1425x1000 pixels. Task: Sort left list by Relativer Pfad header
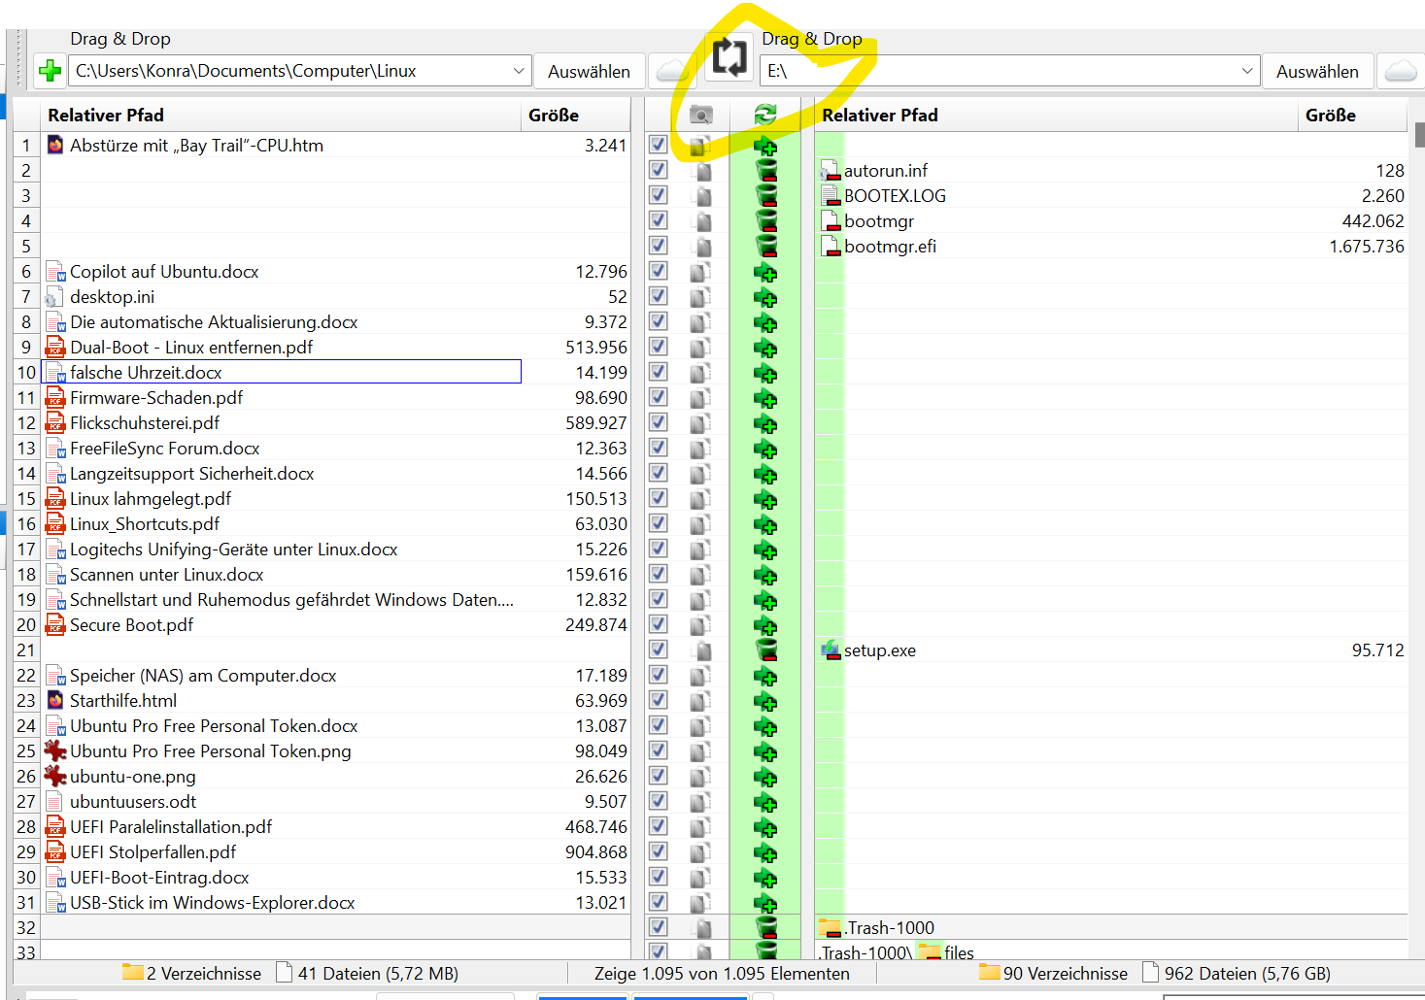[x=282, y=115]
